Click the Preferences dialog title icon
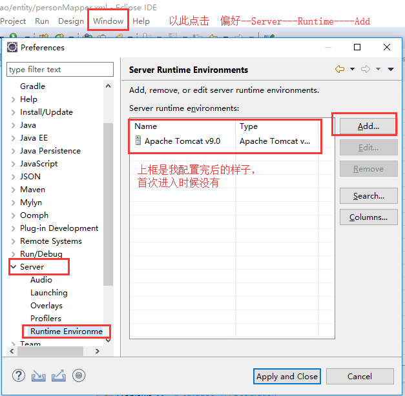The image size is (405, 396). tap(12, 47)
